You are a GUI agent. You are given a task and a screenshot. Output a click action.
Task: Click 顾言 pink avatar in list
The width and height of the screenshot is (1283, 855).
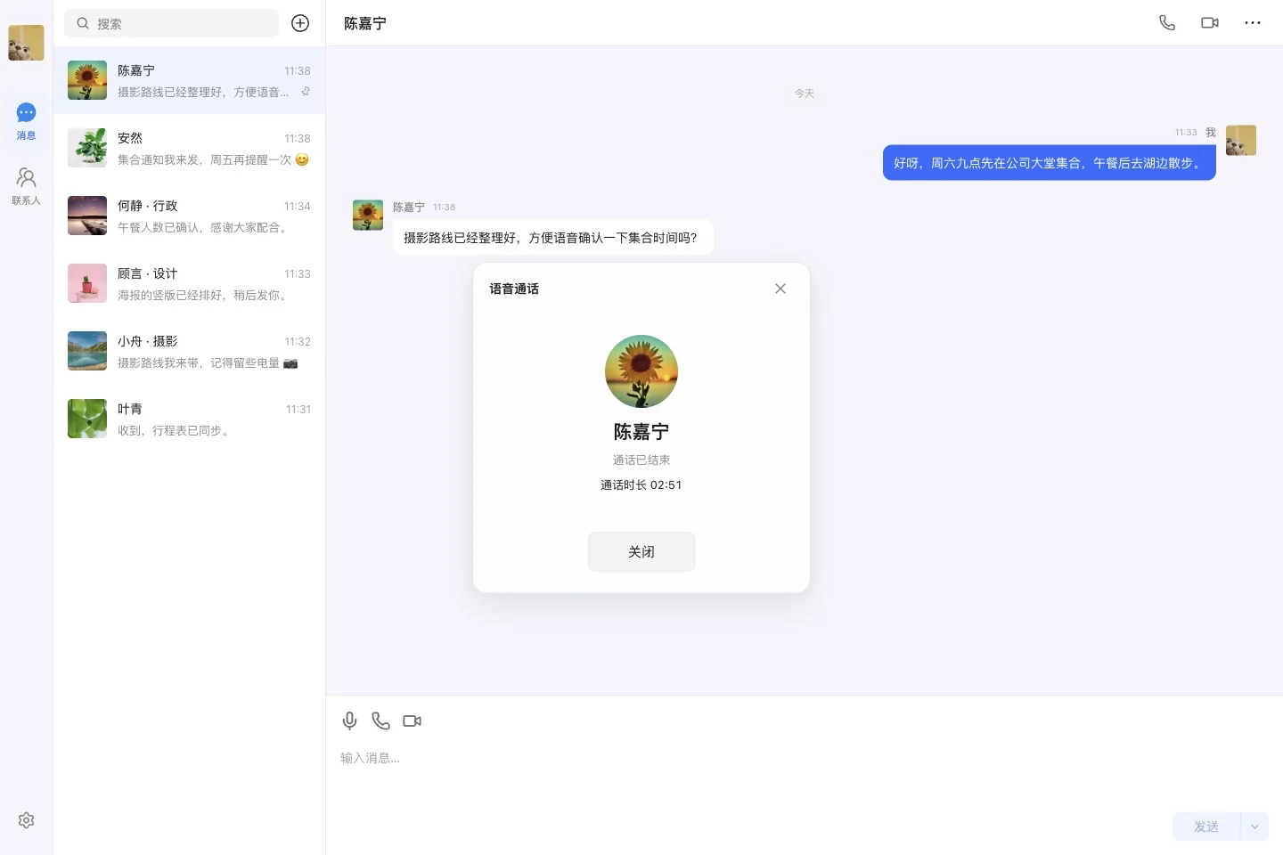[x=87, y=283]
